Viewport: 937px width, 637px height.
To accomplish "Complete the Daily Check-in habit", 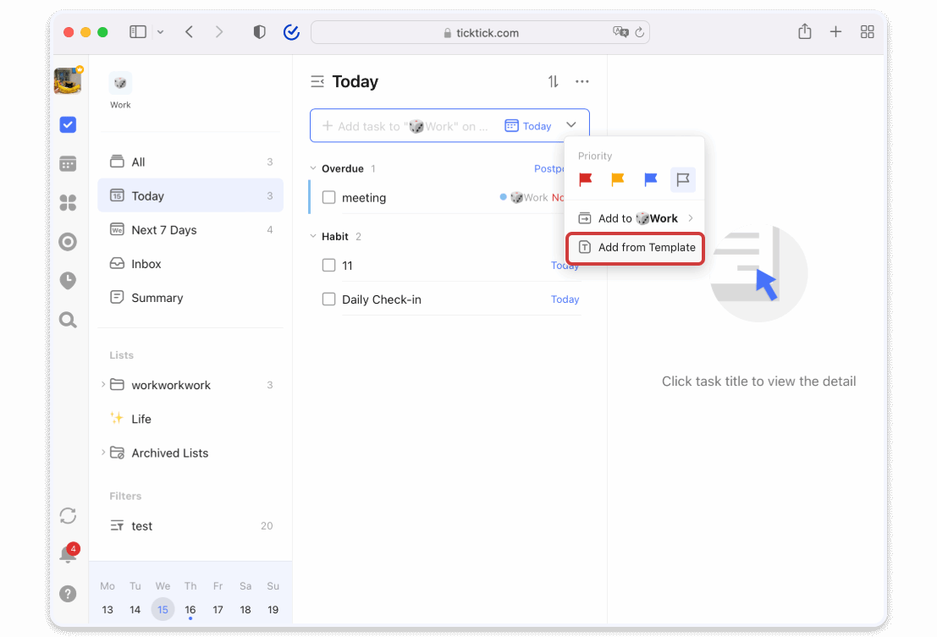I will coord(328,299).
